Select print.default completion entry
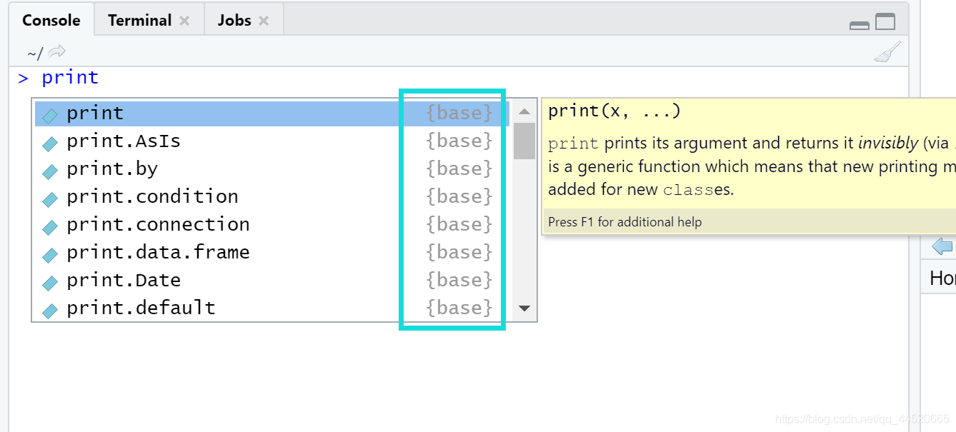The width and height of the screenshot is (956, 432). point(272,308)
